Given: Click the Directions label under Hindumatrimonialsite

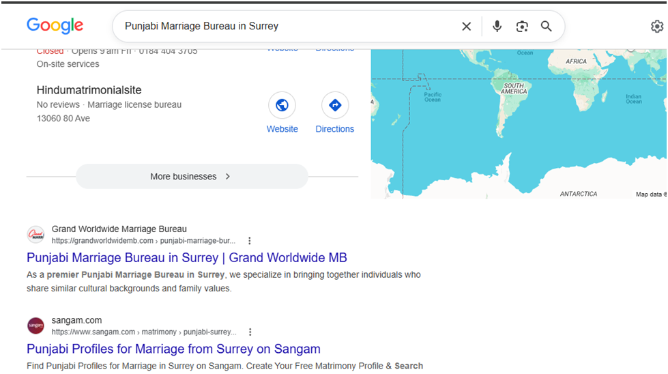Looking at the screenshot, I should 335,129.
